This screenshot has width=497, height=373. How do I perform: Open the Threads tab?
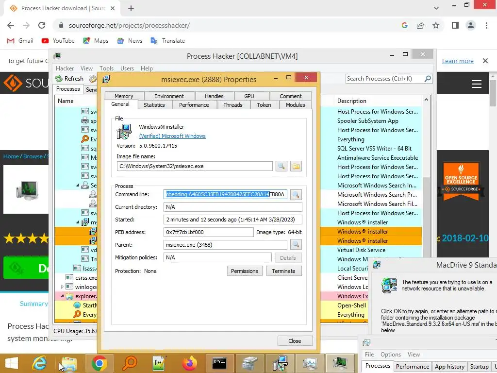click(232, 105)
